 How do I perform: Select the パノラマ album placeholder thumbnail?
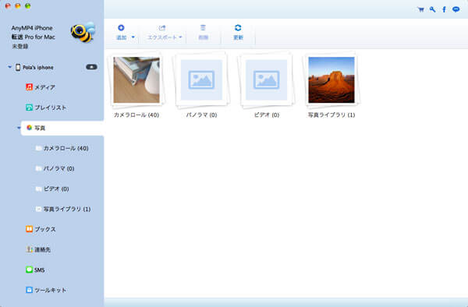pos(201,80)
